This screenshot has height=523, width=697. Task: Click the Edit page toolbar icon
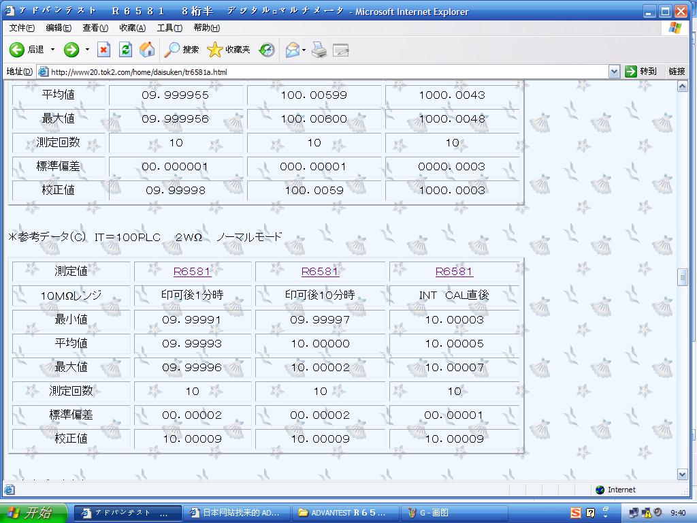point(341,50)
